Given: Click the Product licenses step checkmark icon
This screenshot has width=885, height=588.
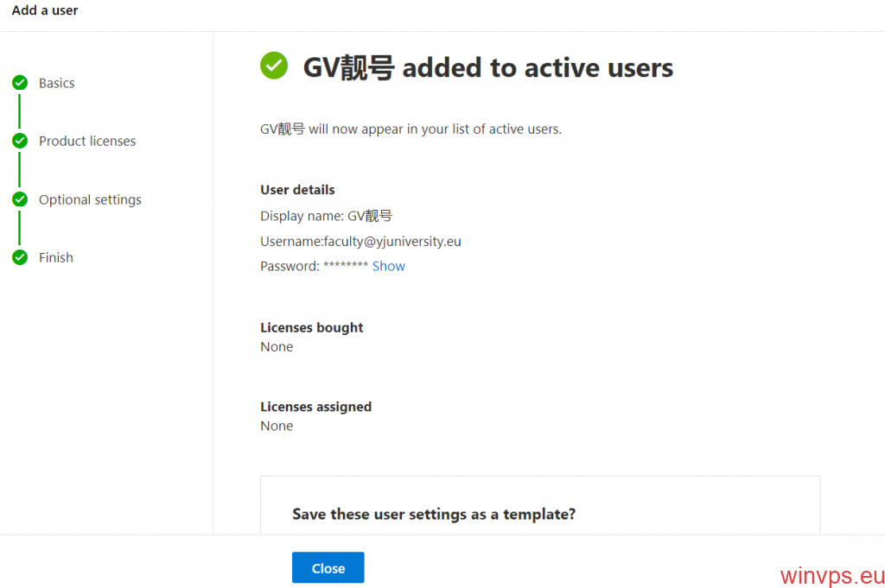Looking at the screenshot, I should [20, 141].
